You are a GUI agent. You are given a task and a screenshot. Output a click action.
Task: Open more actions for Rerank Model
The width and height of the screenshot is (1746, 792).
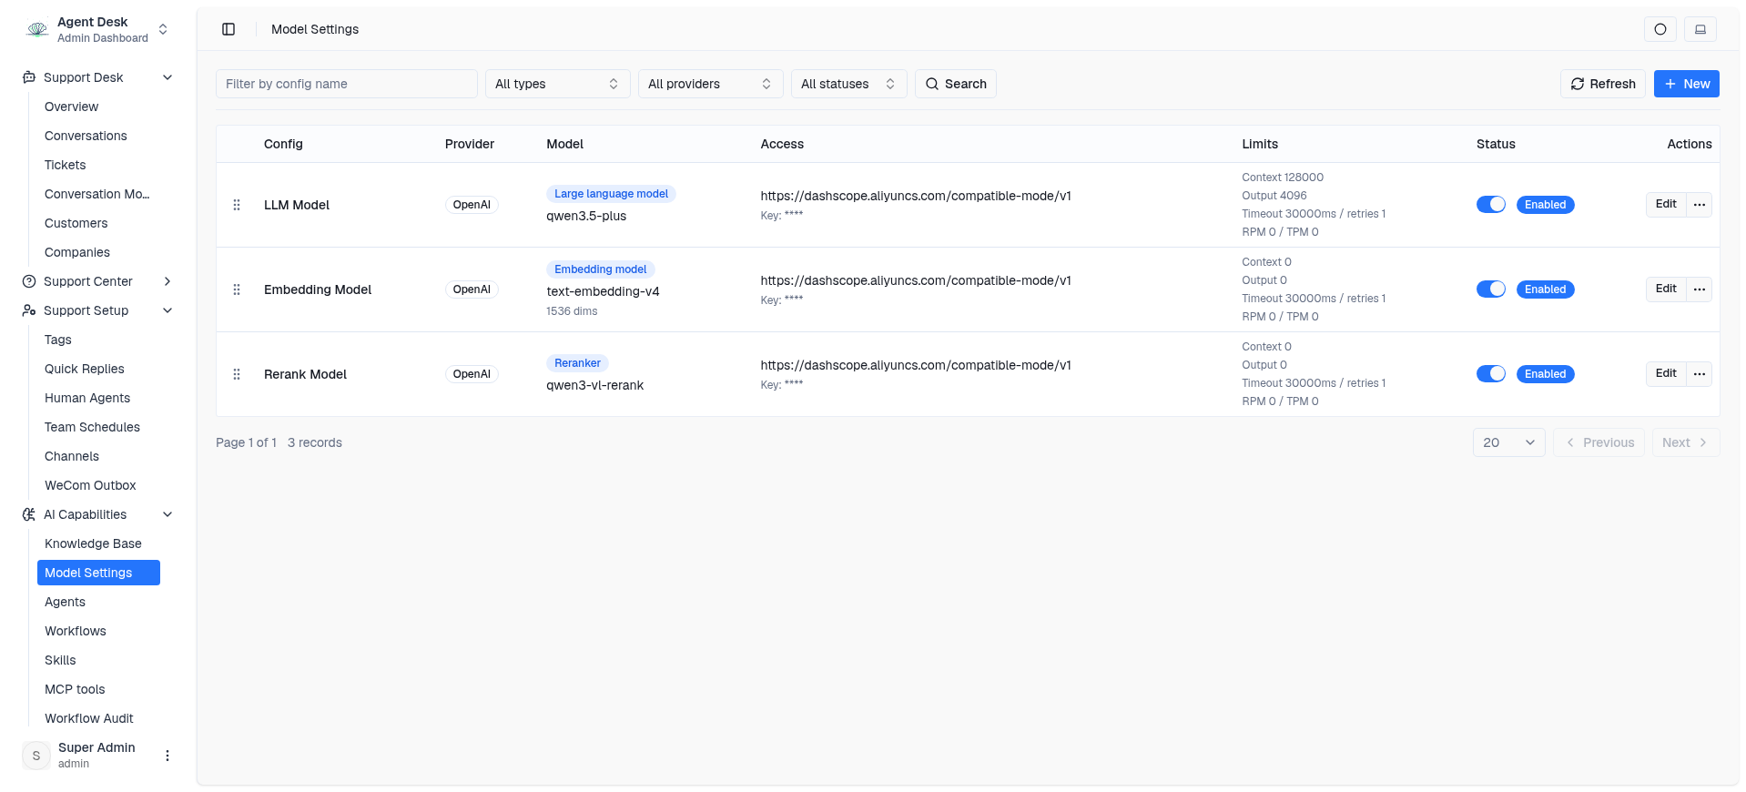pyautogui.click(x=1700, y=374)
